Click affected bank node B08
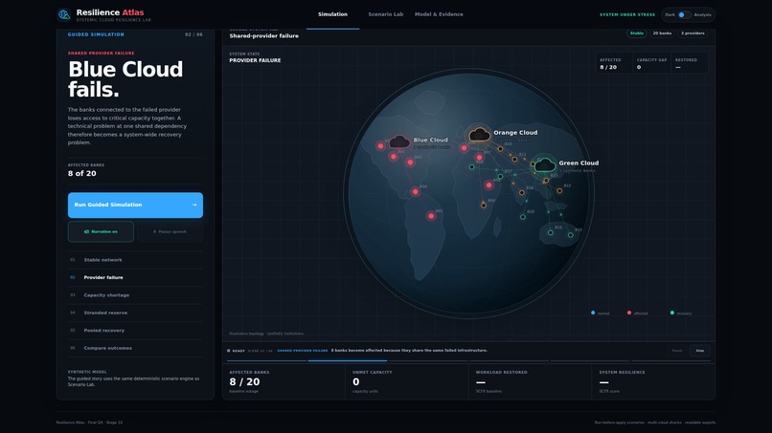This screenshot has width=772, height=433. pos(488,185)
